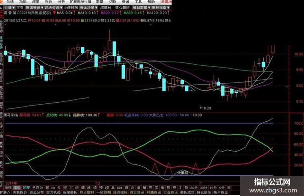The image size is (304, 196).
Task: Expand the 行情 dropdown
Action: [x=10, y=8]
